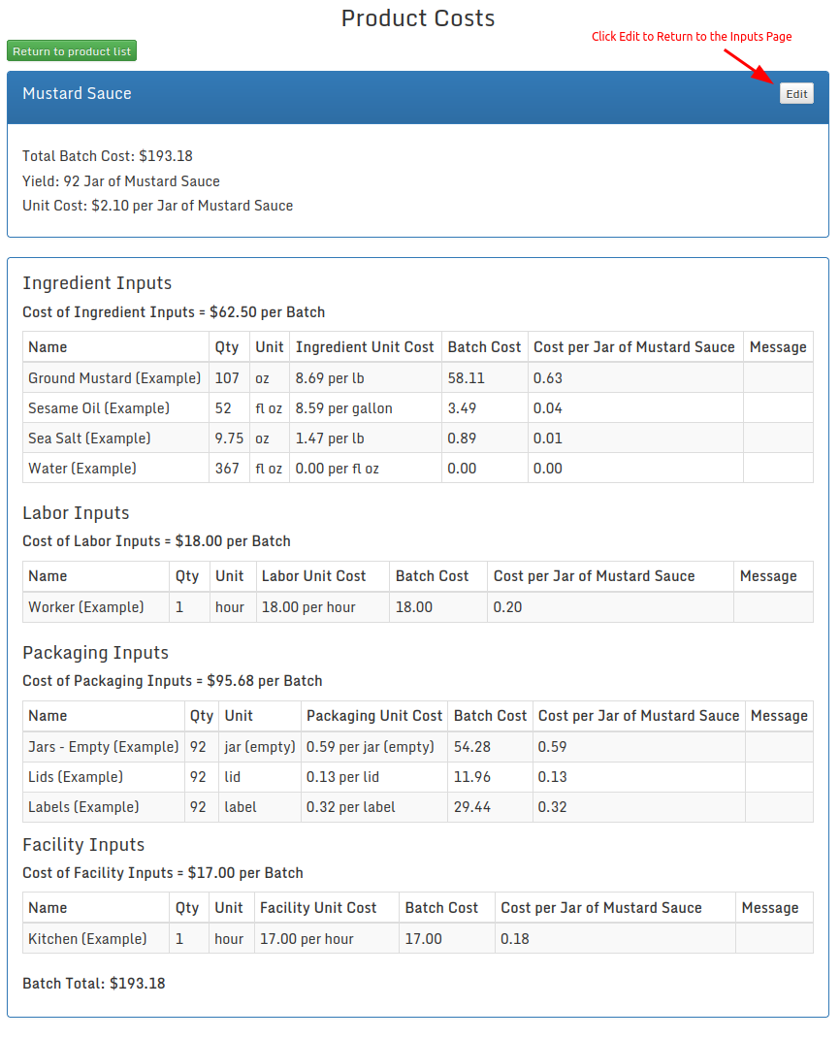The image size is (840, 1039).
Task: Click the Ingredient Unit Cost column header
Action: [365, 347]
